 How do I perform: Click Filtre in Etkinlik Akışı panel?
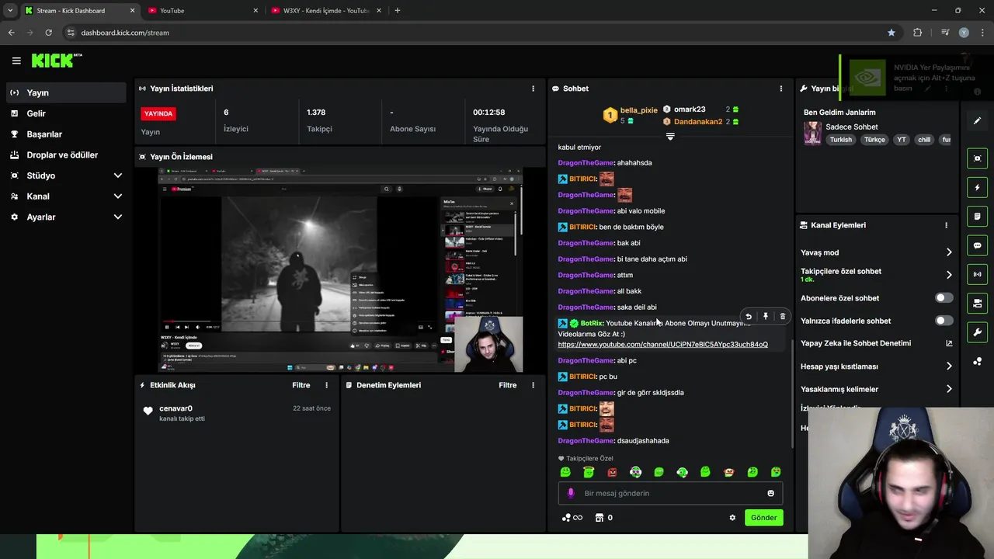[301, 385]
